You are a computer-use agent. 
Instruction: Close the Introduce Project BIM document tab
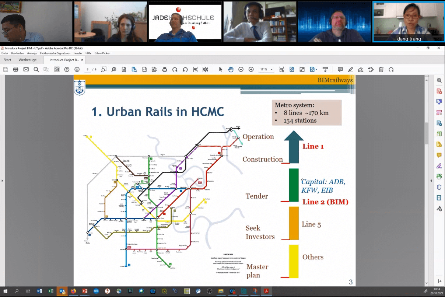[x=82, y=60]
